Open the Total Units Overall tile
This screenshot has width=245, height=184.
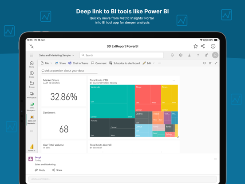click(x=134, y=147)
